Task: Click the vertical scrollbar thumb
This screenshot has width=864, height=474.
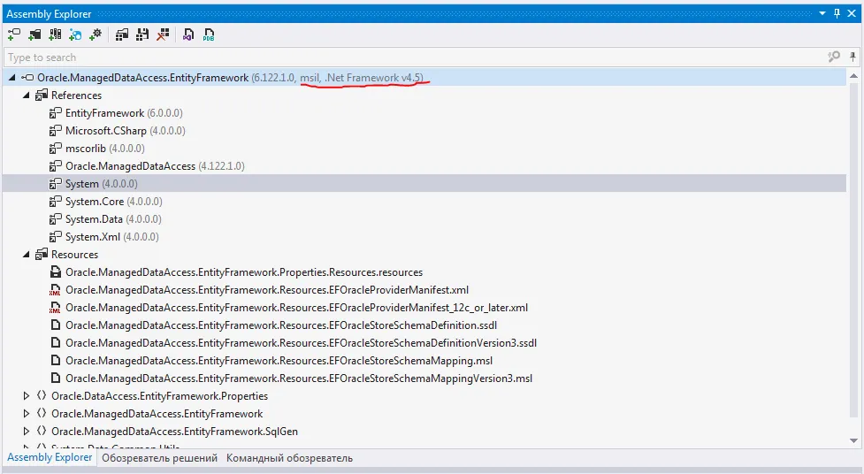Action: tap(853, 249)
